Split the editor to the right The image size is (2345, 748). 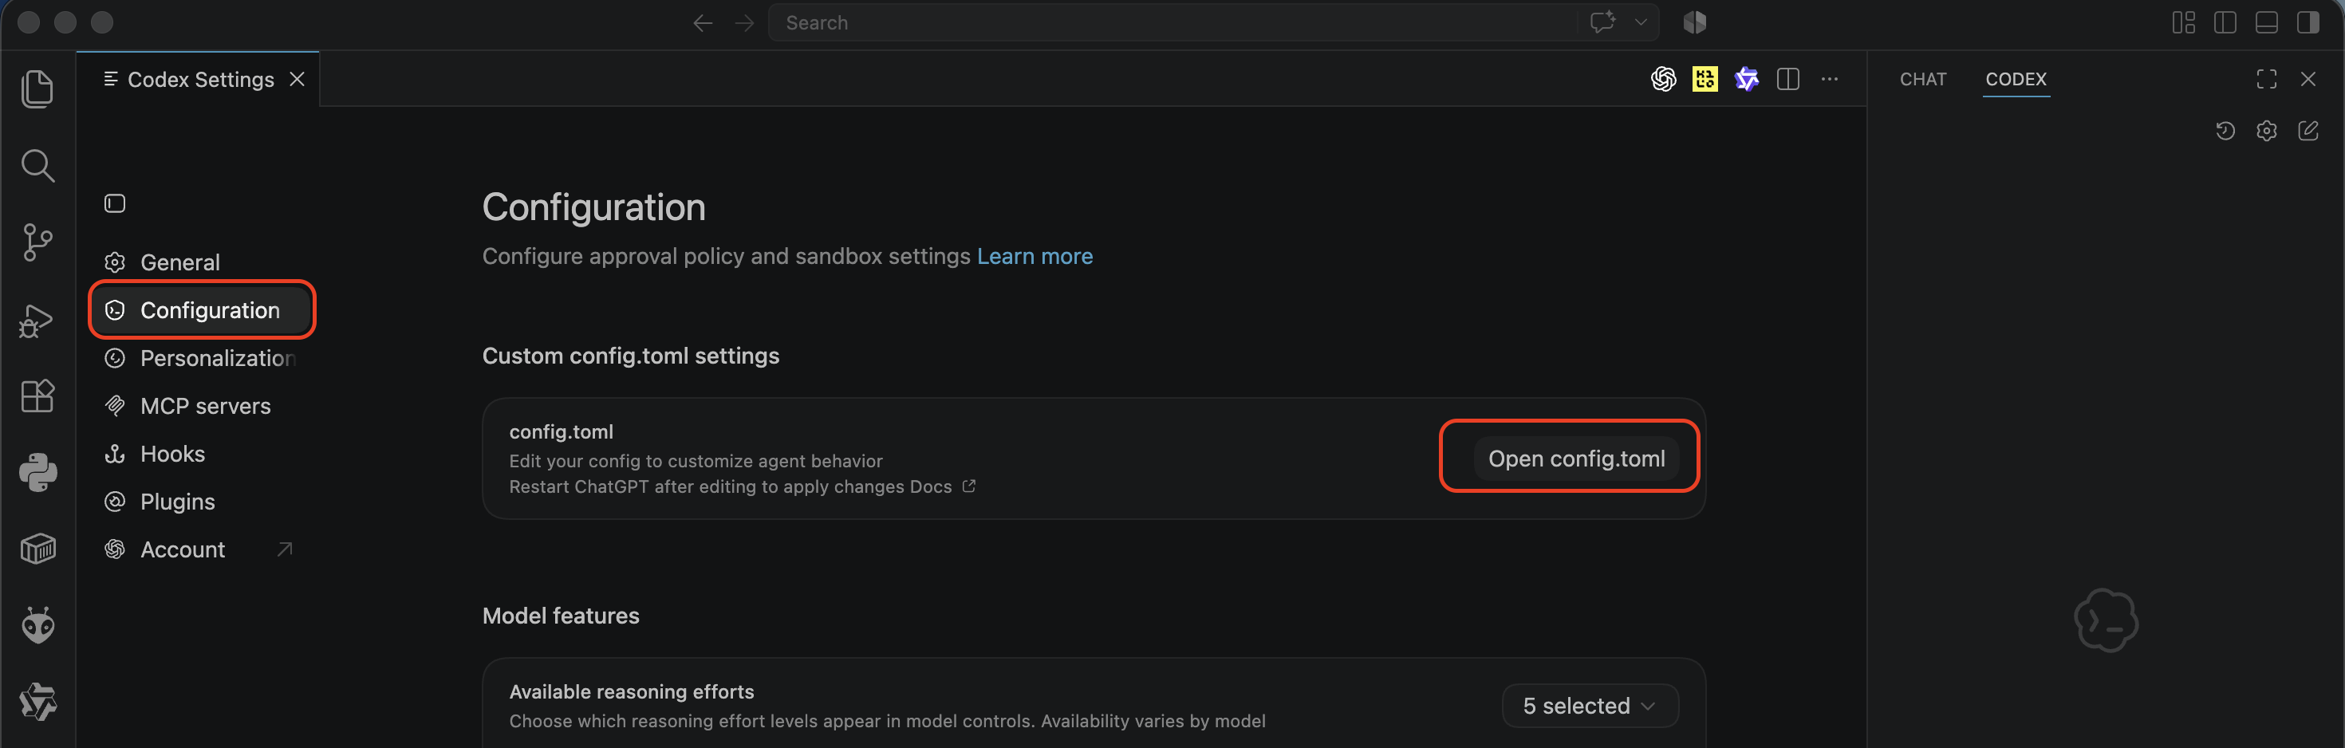[x=1788, y=79]
